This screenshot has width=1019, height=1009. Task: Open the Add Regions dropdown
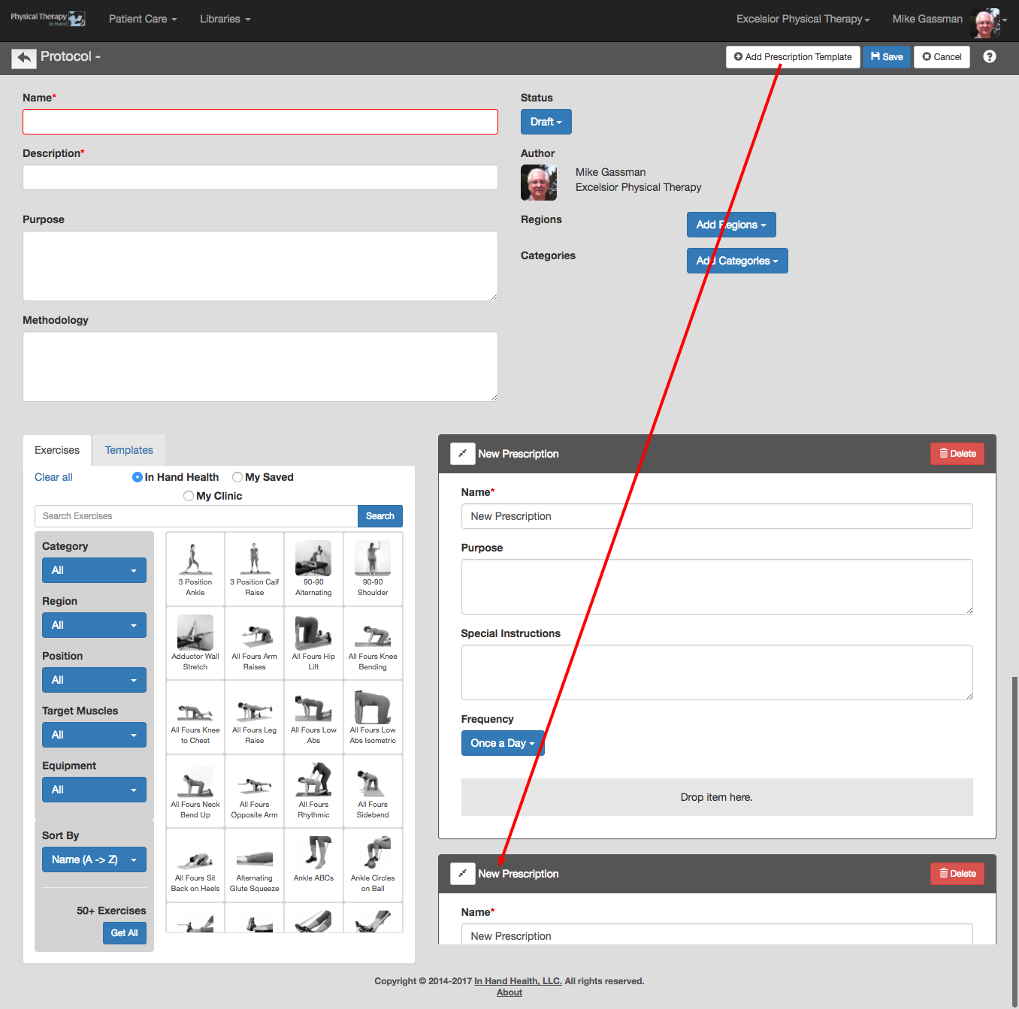click(x=731, y=225)
